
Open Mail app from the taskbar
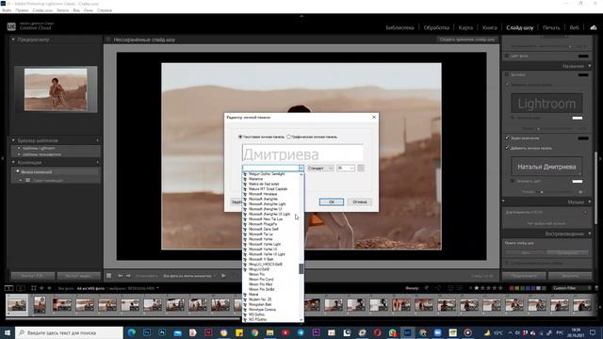[178, 332]
